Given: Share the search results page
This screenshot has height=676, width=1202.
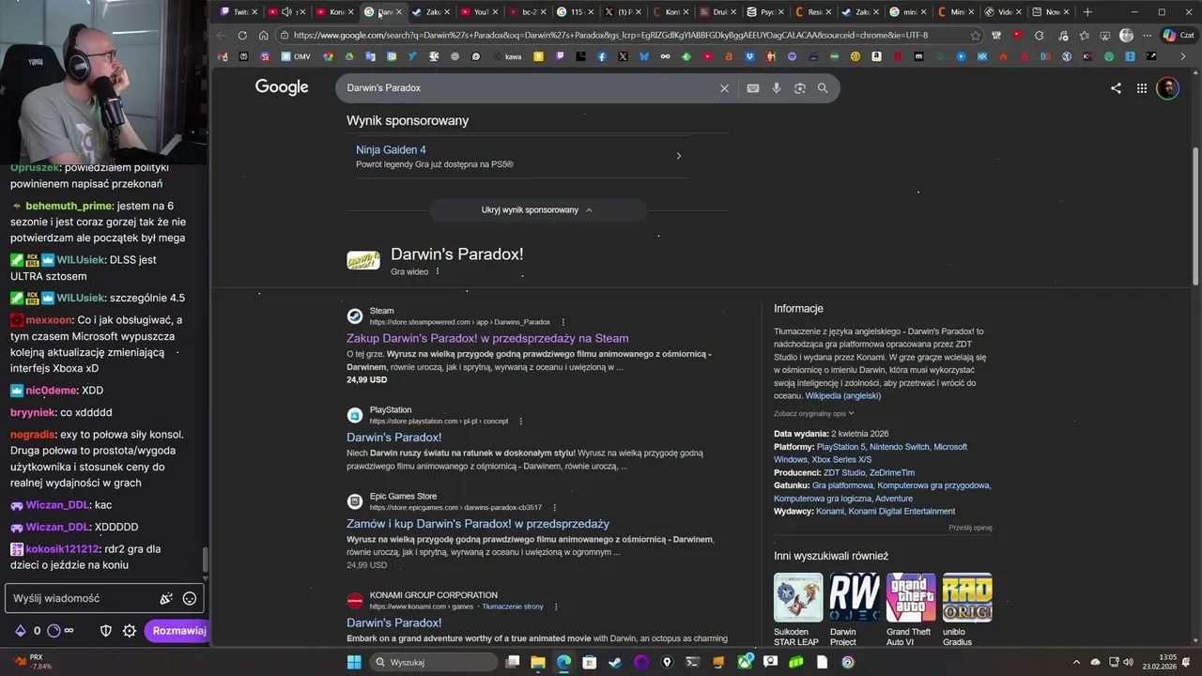Looking at the screenshot, I should [x=1116, y=88].
